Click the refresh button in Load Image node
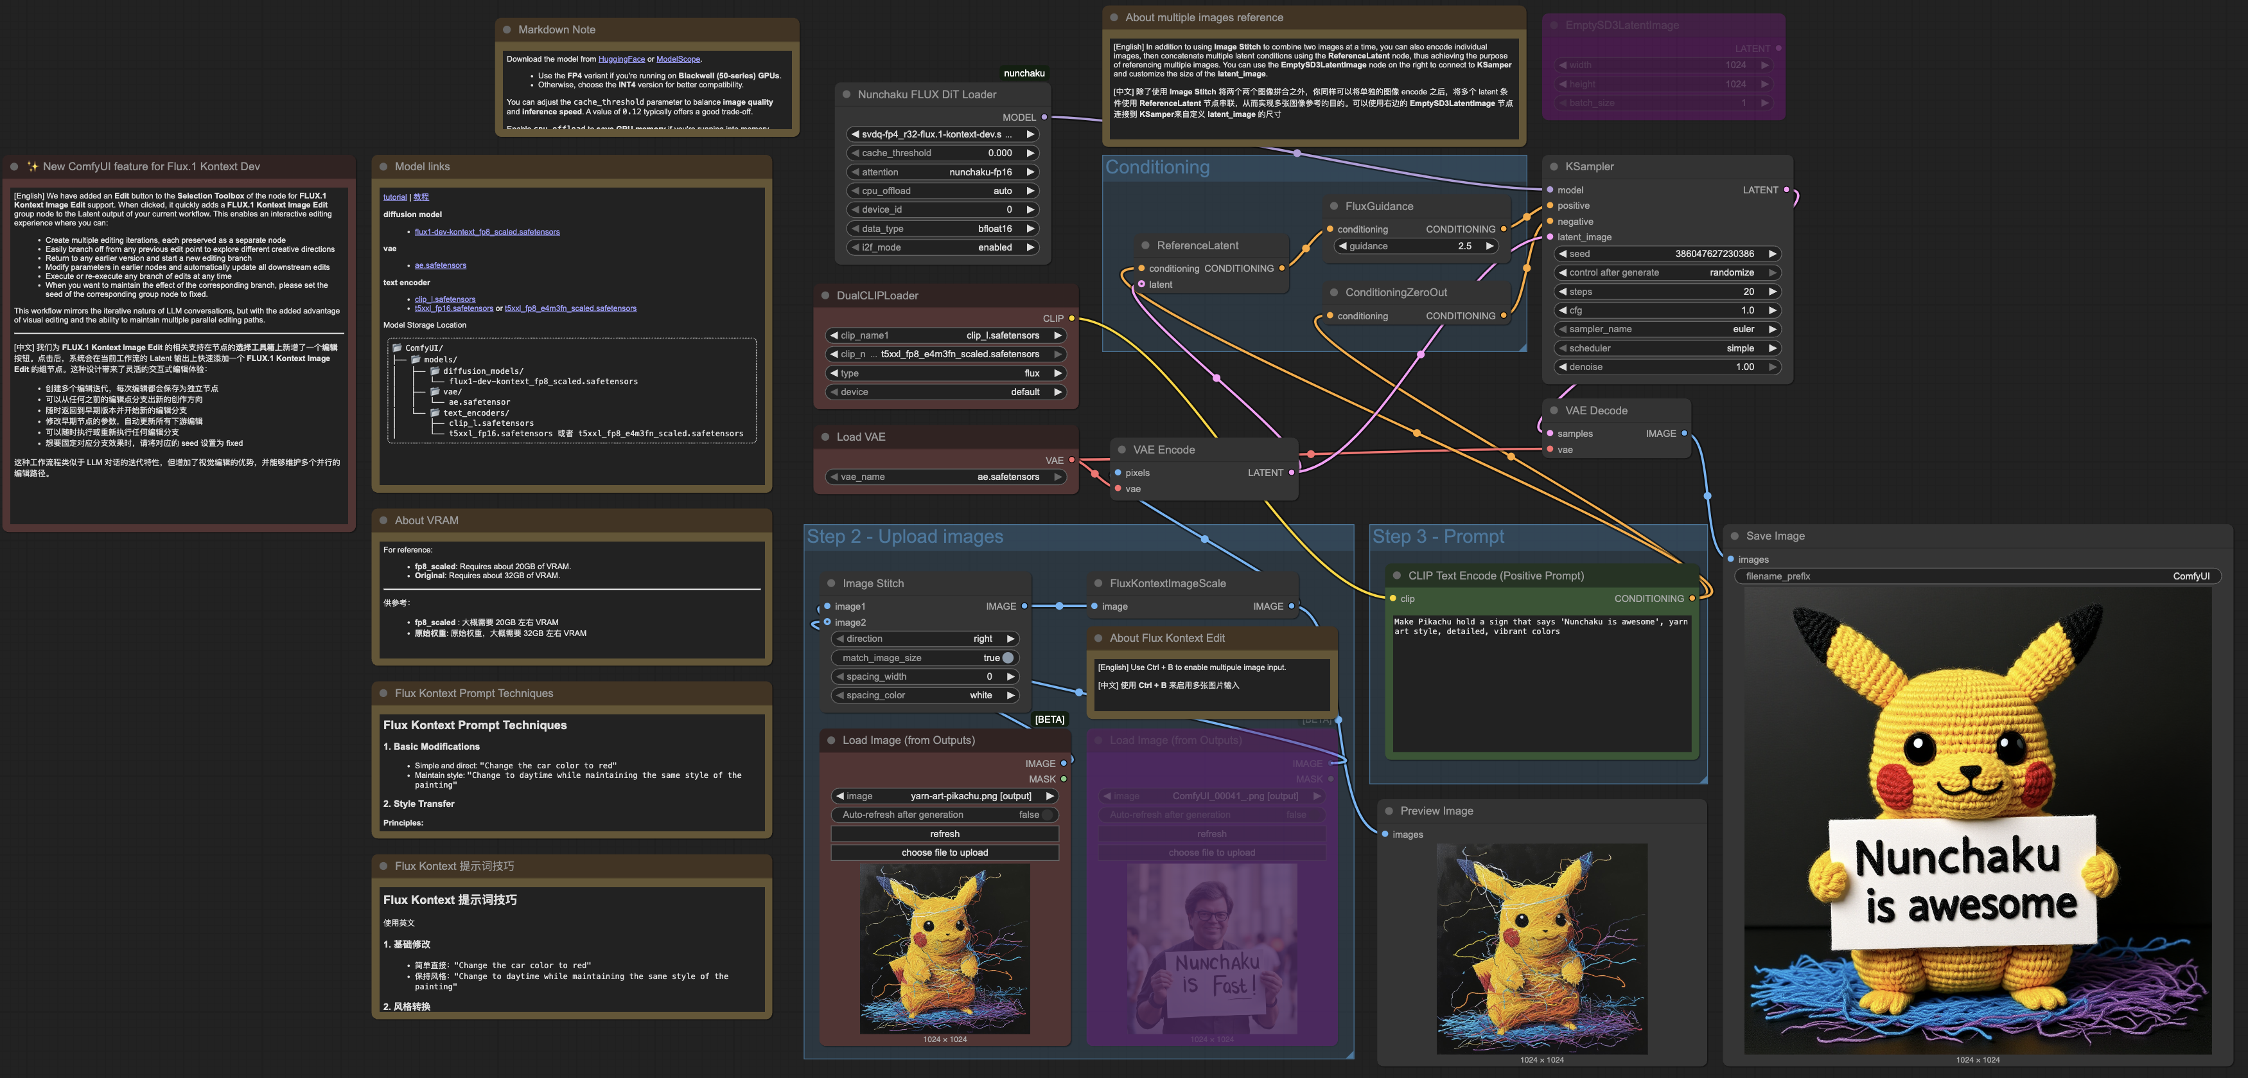 point(944,834)
